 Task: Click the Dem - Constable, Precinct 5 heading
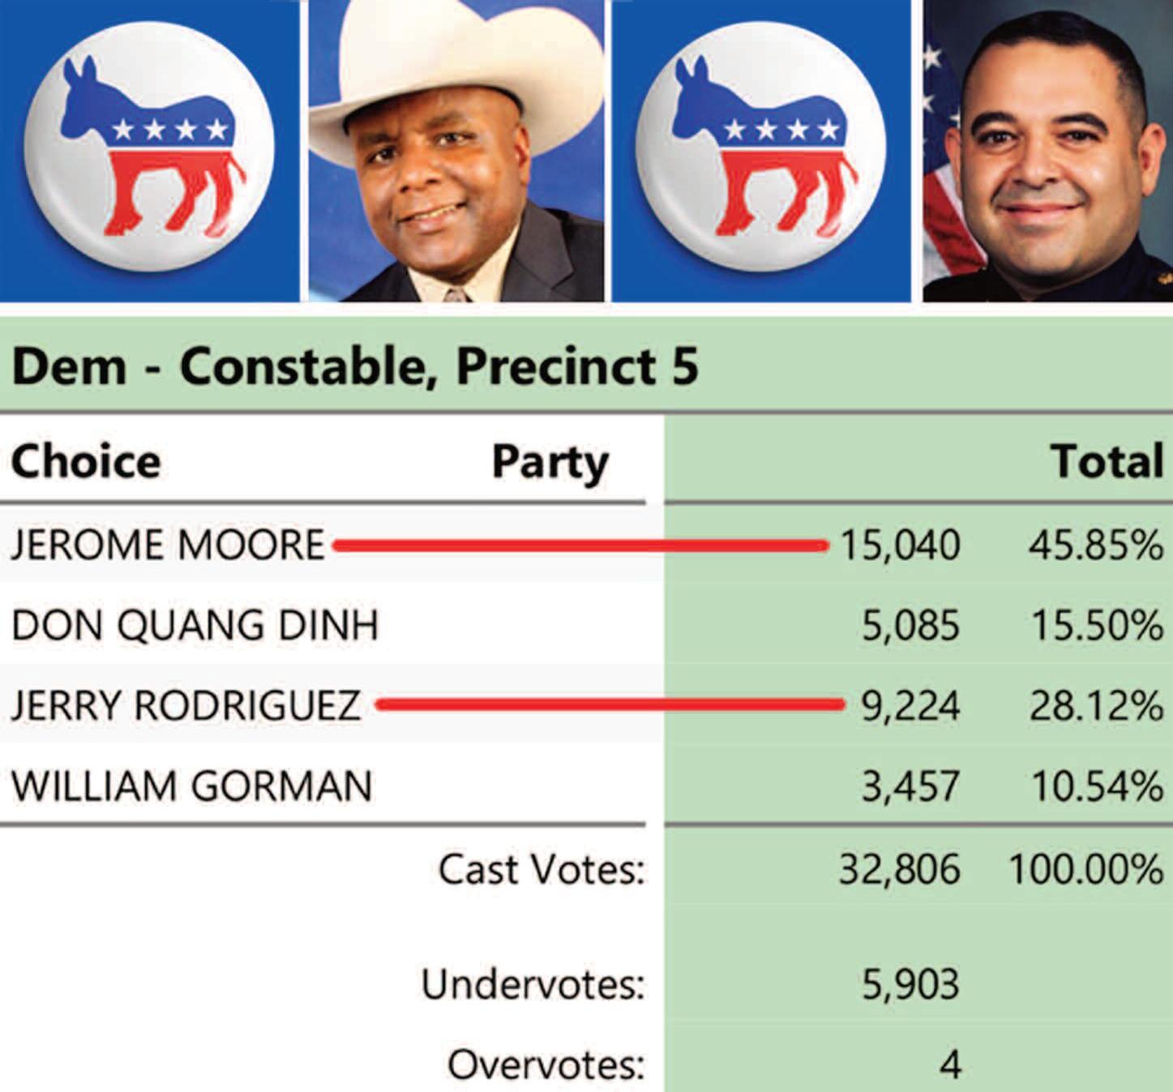pos(355,366)
